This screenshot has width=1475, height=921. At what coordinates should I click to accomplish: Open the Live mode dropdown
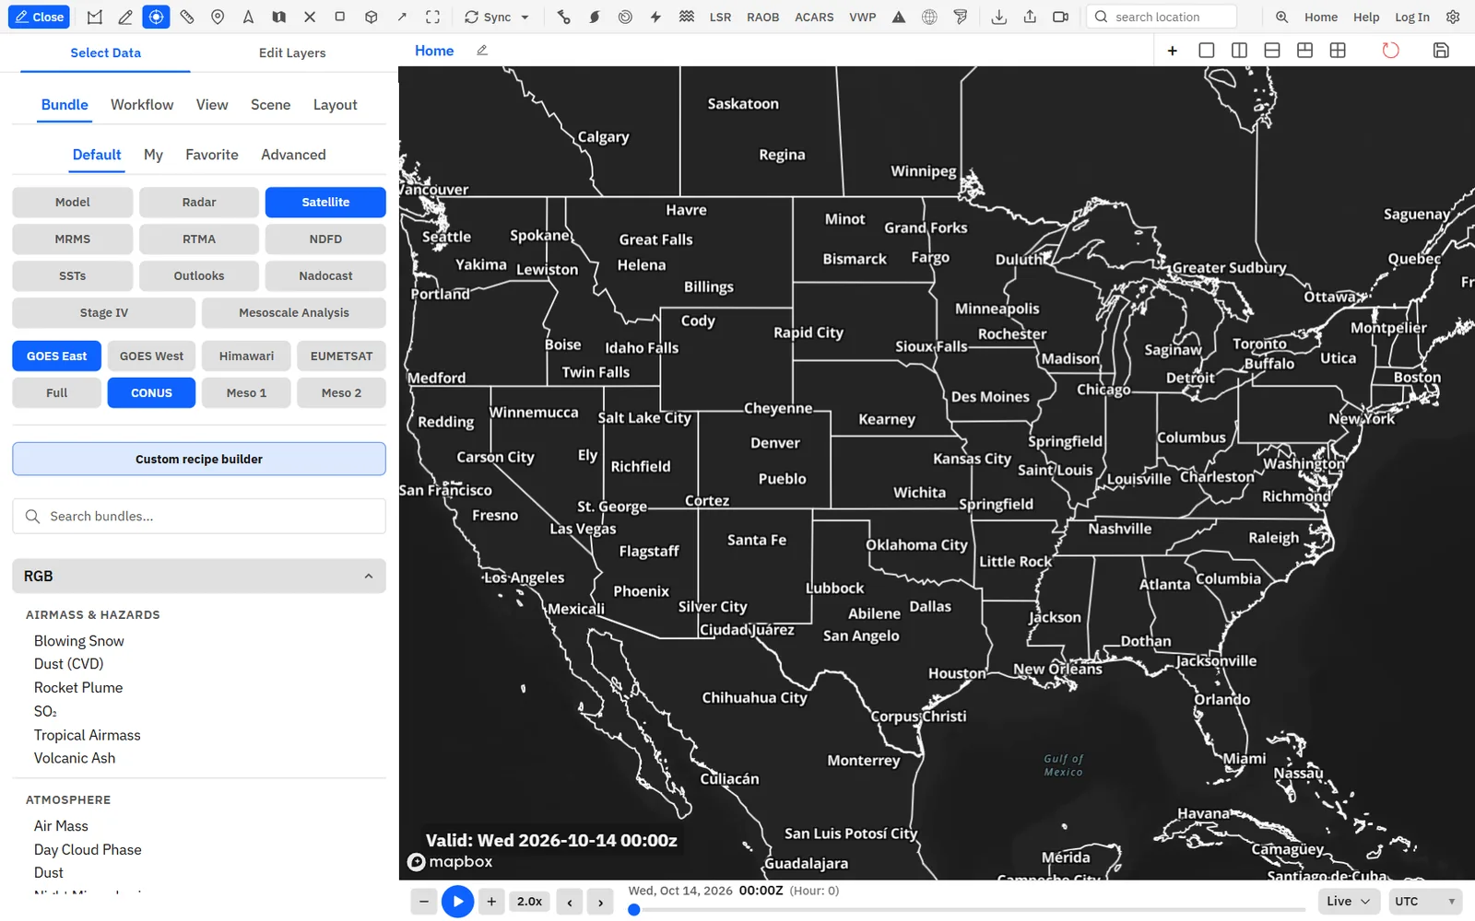pyautogui.click(x=1350, y=901)
